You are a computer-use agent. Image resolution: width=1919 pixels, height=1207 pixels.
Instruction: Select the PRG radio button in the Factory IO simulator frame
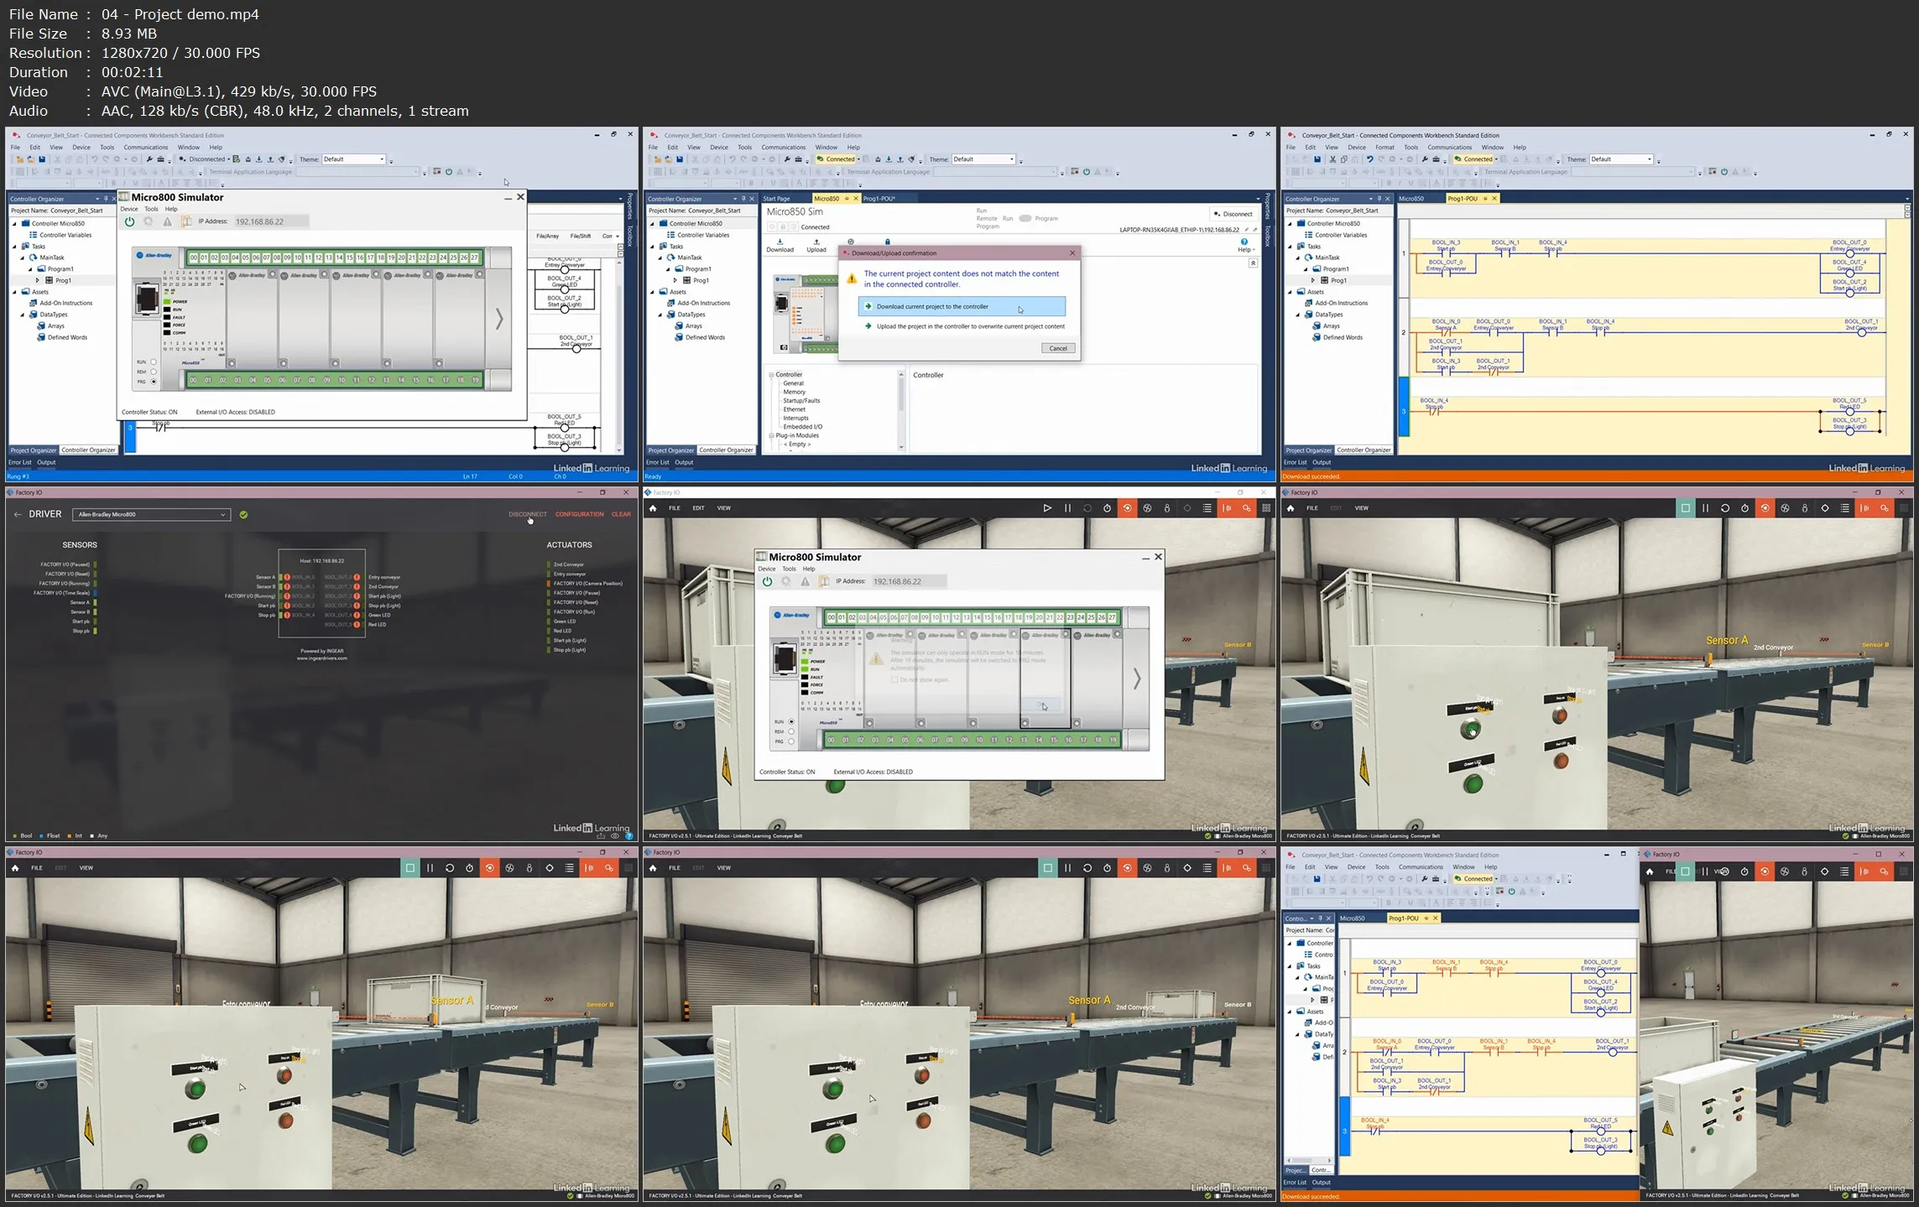click(x=790, y=741)
